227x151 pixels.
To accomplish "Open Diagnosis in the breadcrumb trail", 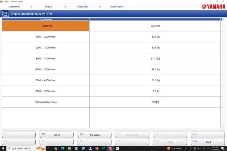I will (83, 7).
